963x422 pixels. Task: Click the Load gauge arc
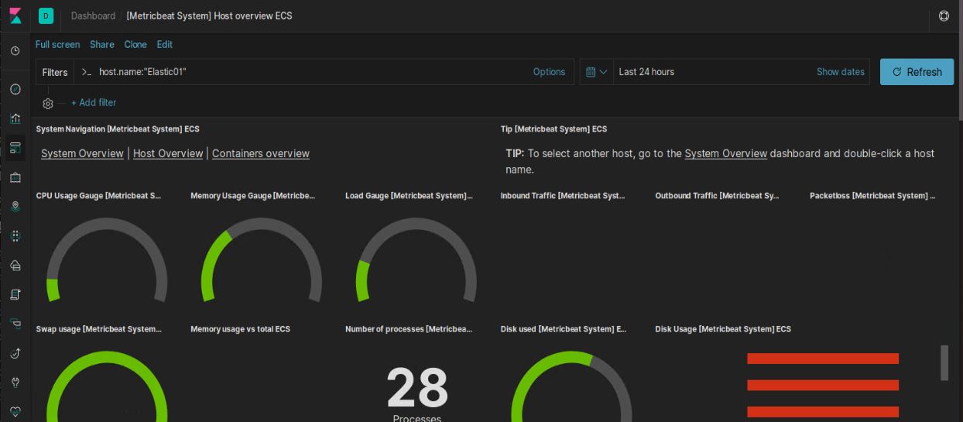click(x=416, y=223)
